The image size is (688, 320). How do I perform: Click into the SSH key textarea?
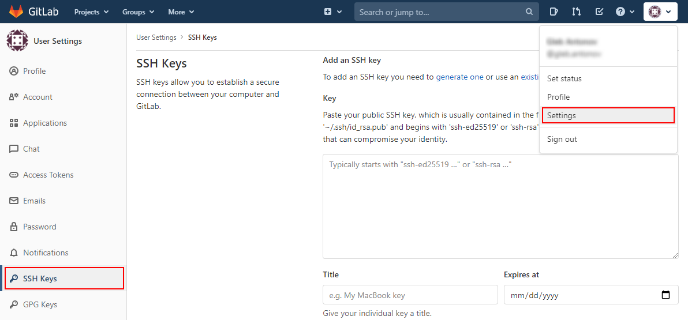pyautogui.click(x=500, y=206)
